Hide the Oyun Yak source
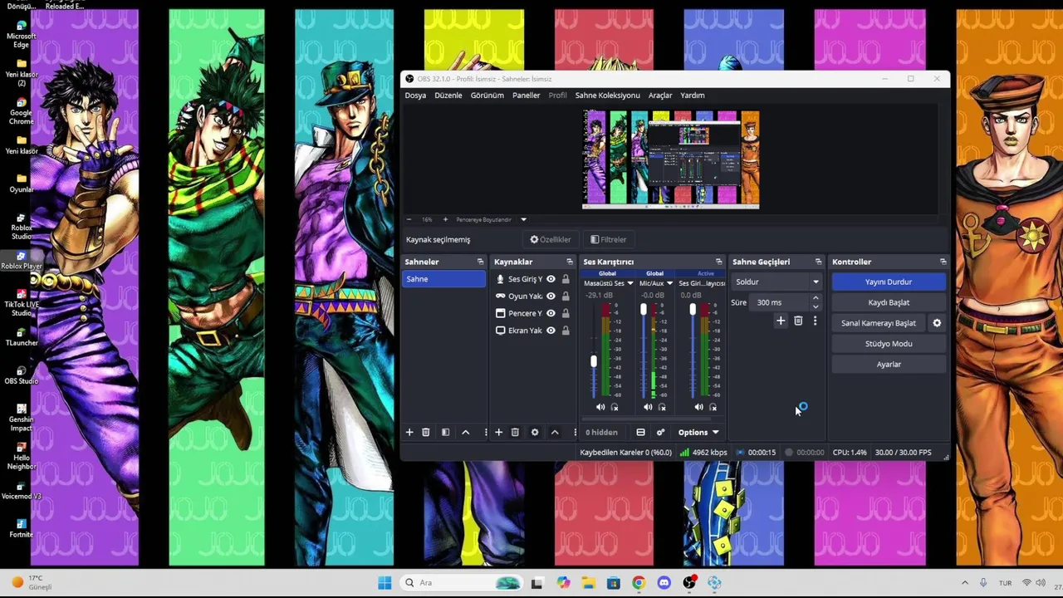This screenshot has width=1063, height=598. click(551, 296)
